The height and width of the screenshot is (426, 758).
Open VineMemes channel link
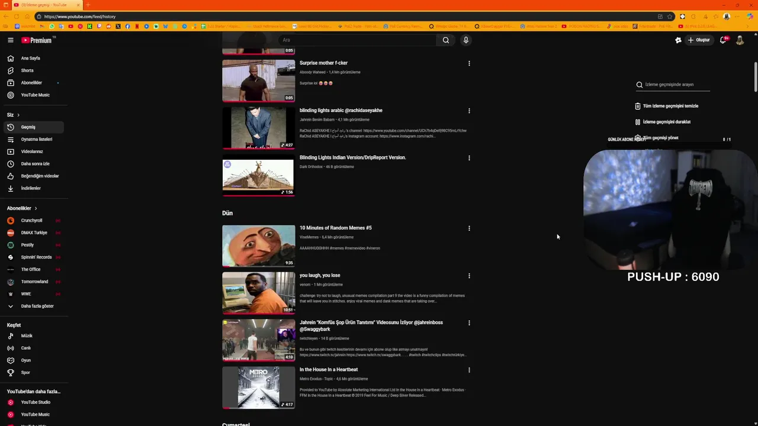pos(309,237)
